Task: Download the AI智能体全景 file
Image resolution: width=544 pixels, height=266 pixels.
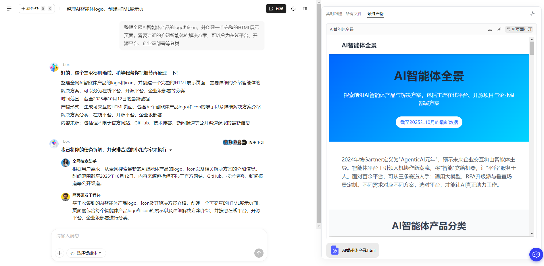Action: pos(490,29)
